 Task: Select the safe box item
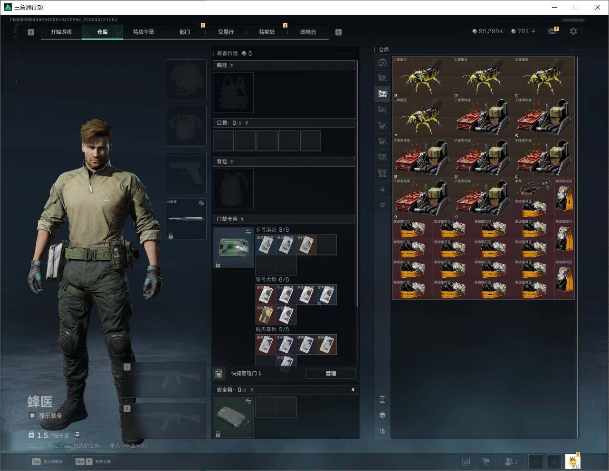233,417
